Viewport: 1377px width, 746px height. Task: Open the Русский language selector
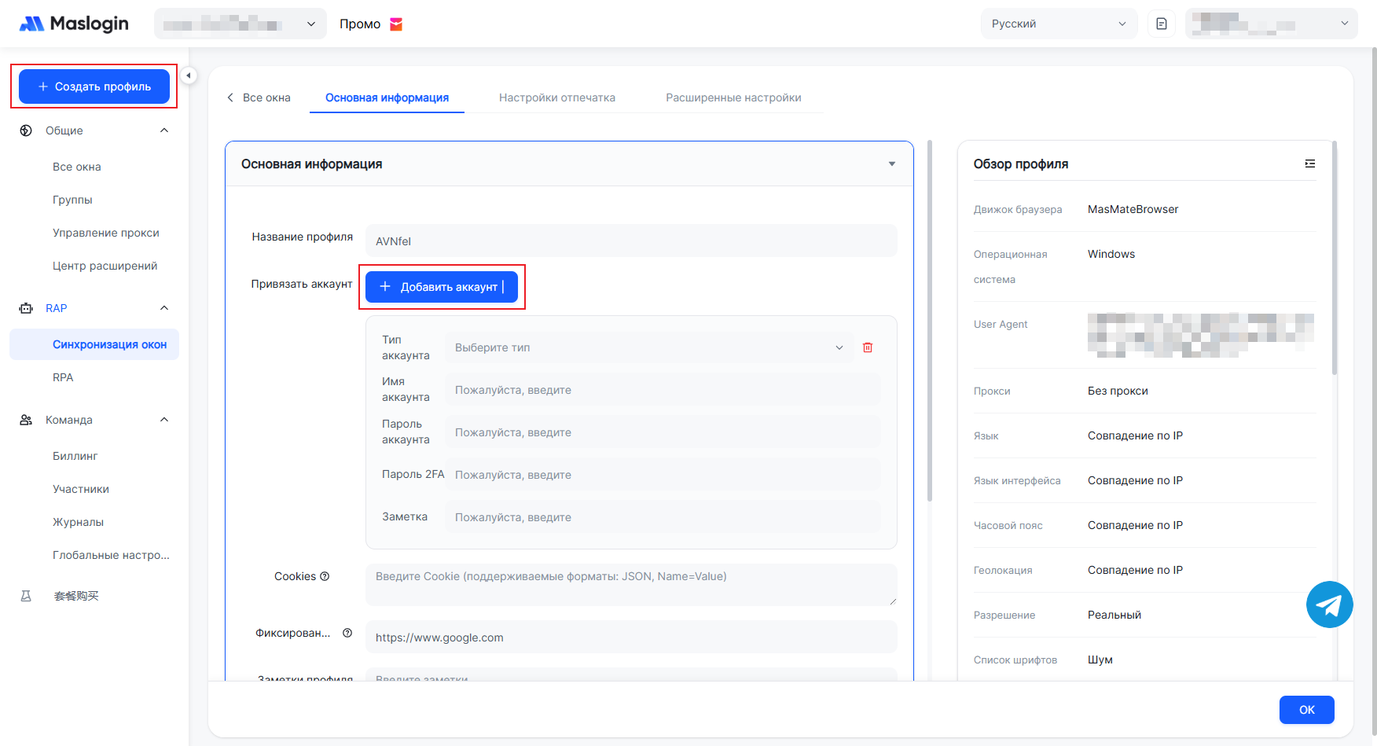point(1058,24)
